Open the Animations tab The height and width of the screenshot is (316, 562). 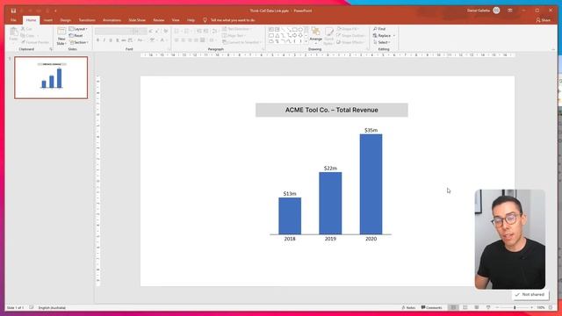(x=112, y=20)
